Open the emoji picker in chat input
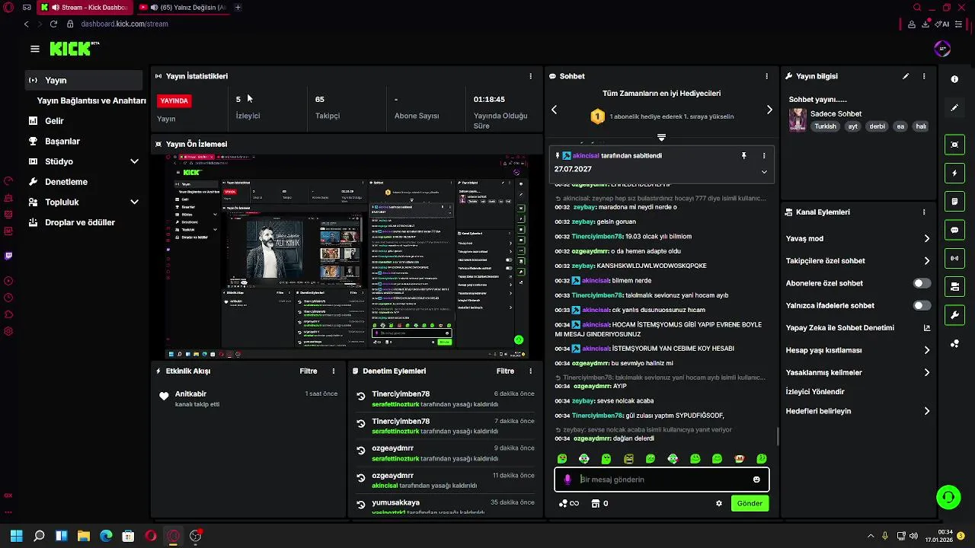Screen dimensions: 975x548 (x=756, y=479)
